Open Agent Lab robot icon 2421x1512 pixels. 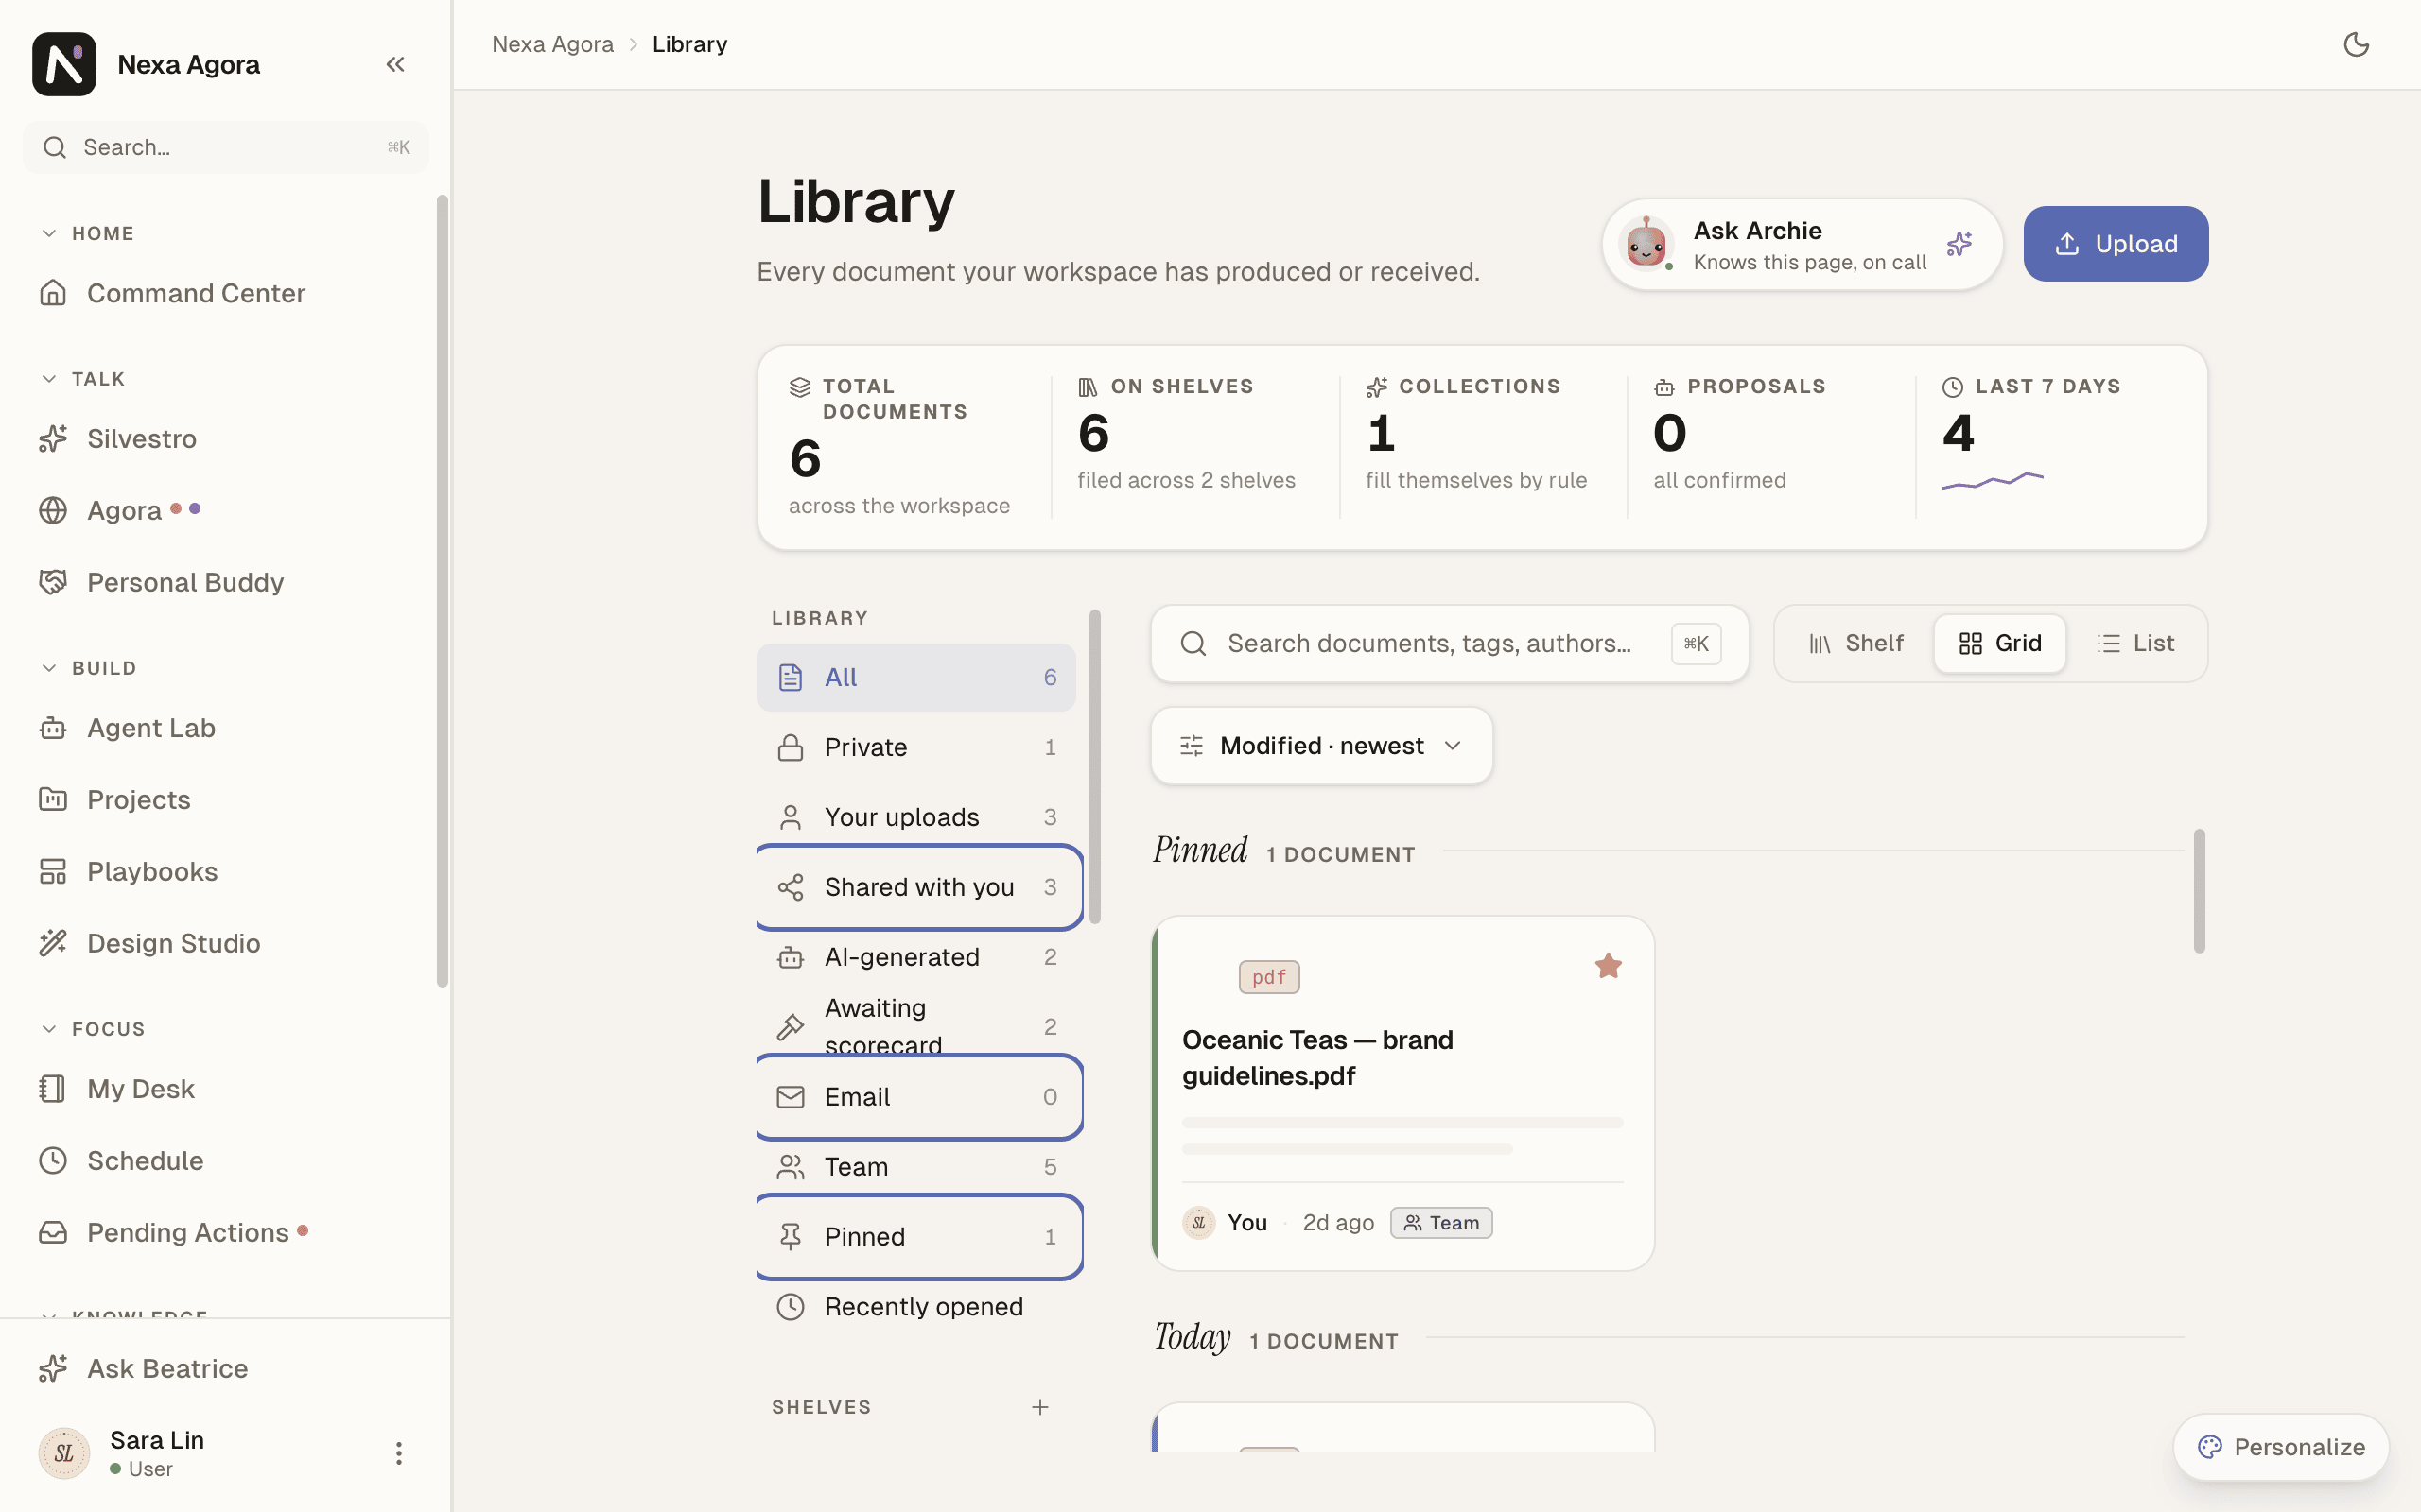point(53,728)
